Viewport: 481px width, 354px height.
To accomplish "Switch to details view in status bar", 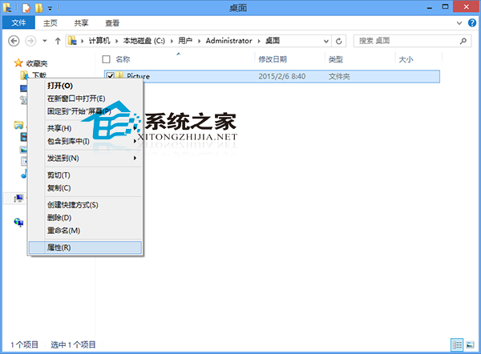I will click(457, 344).
